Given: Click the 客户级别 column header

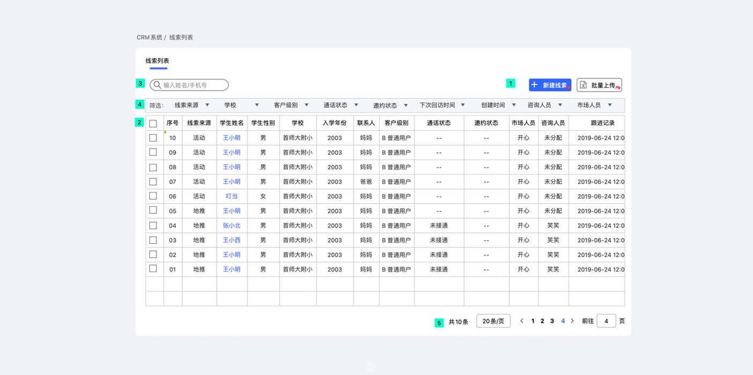Looking at the screenshot, I should coord(396,123).
